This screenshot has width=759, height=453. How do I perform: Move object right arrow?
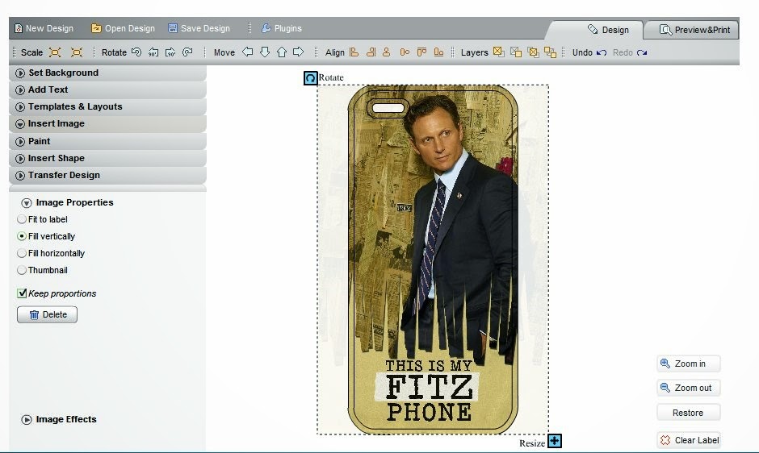[x=299, y=52]
